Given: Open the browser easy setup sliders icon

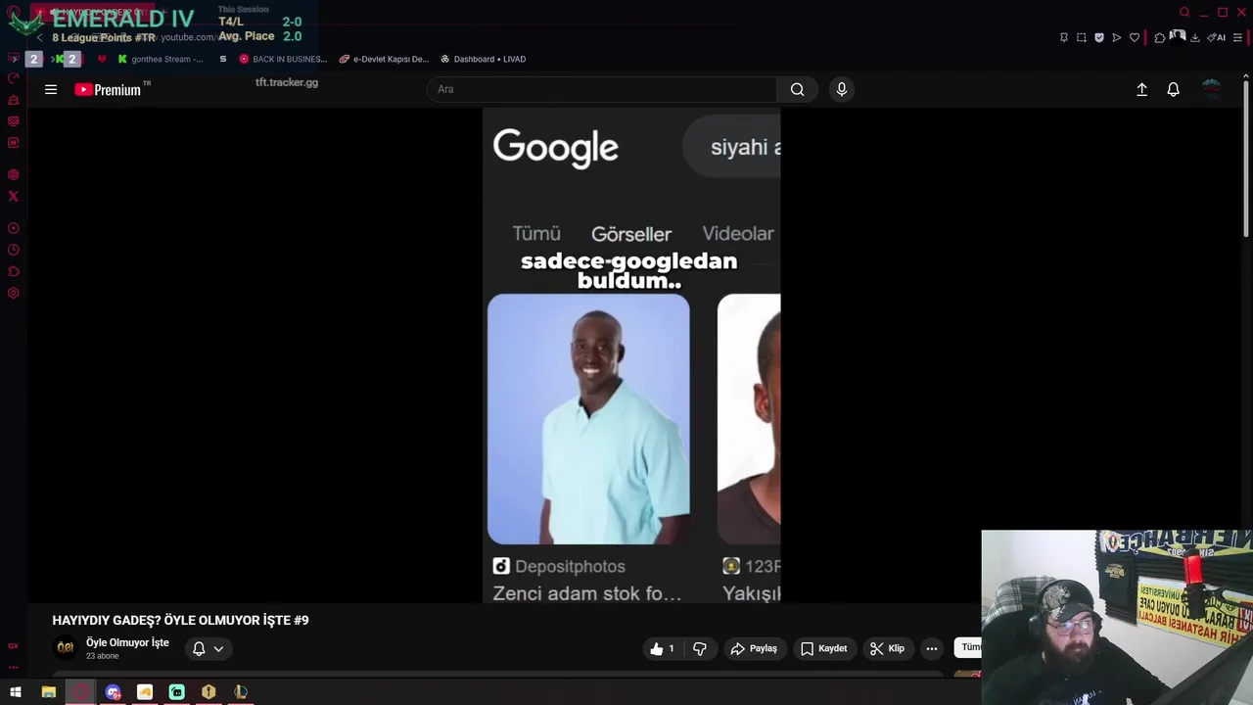Looking at the screenshot, I should click(x=1237, y=37).
